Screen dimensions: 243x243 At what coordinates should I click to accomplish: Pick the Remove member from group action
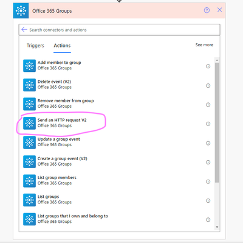pyautogui.click(x=117, y=104)
